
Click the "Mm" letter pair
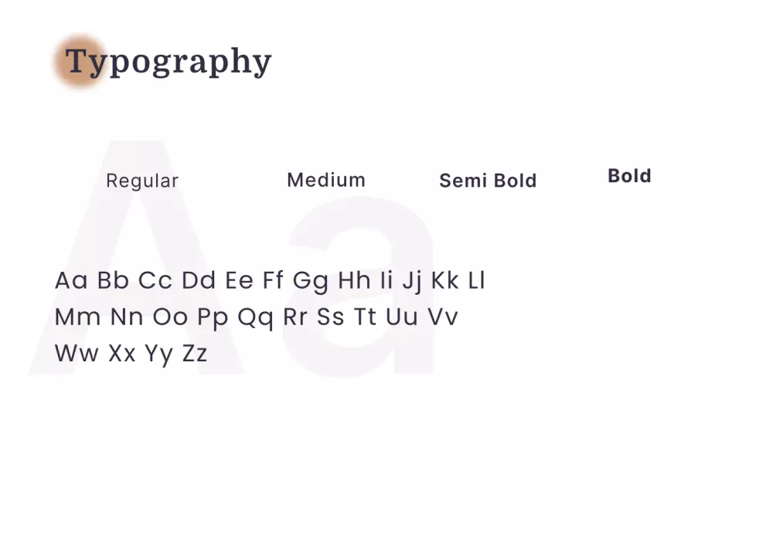[x=78, y=317]
